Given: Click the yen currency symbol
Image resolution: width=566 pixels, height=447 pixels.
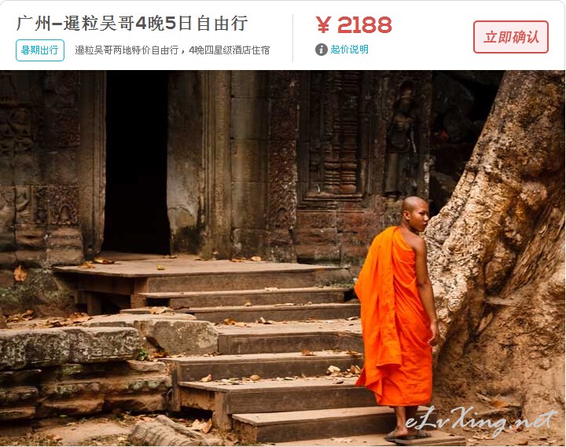Looking at the screenshot, I should pyautogui.click(x=323, y=25).
